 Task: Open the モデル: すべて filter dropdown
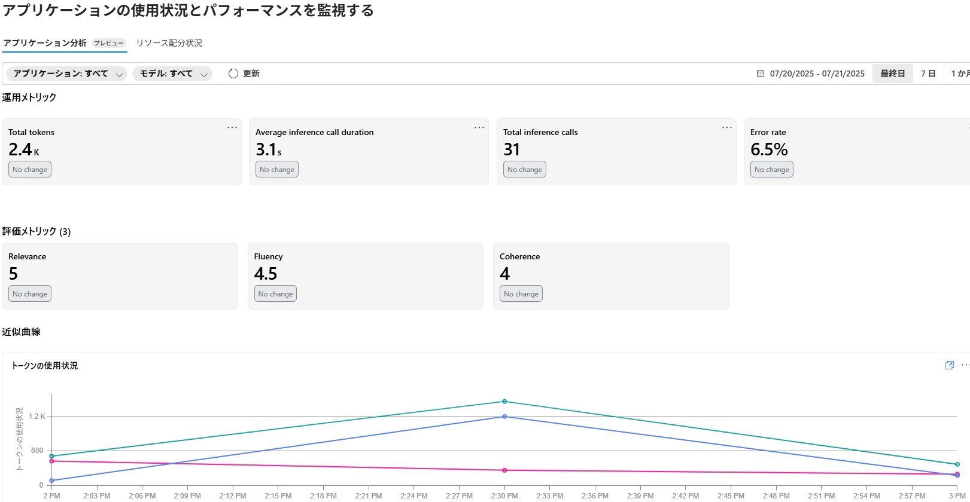click(172, 74)
